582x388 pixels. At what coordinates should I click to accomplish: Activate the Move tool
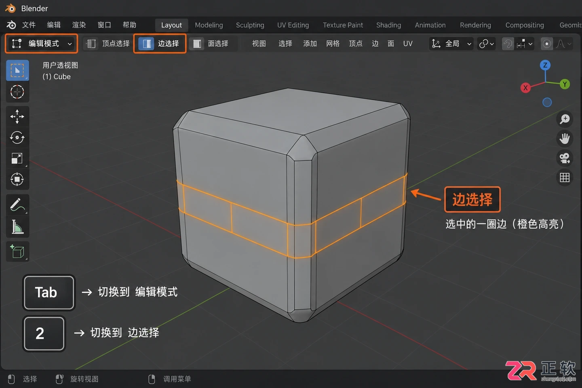point(17,116)
